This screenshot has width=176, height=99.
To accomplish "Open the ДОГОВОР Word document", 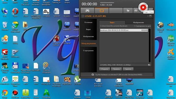I will click(x=108, y=94).
